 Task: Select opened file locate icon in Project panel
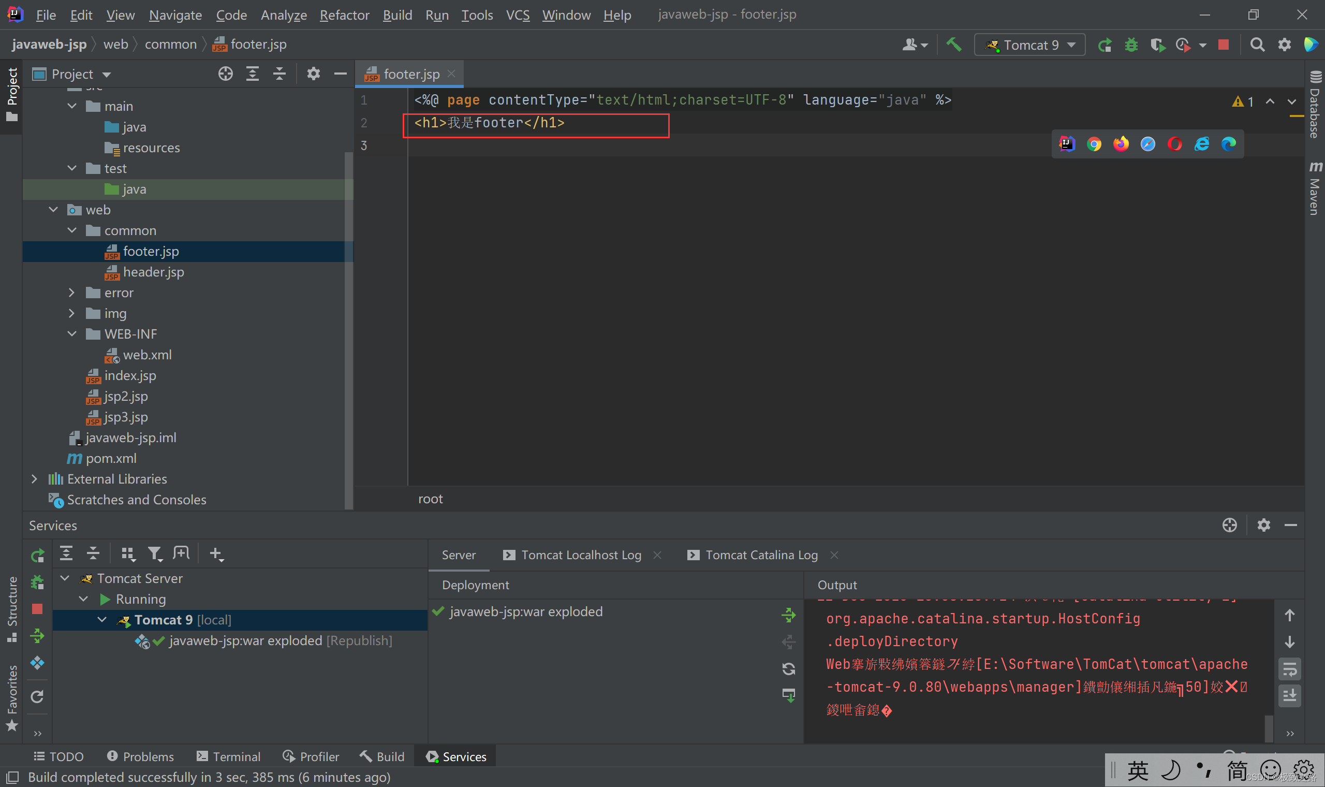[x=225, y=74]
